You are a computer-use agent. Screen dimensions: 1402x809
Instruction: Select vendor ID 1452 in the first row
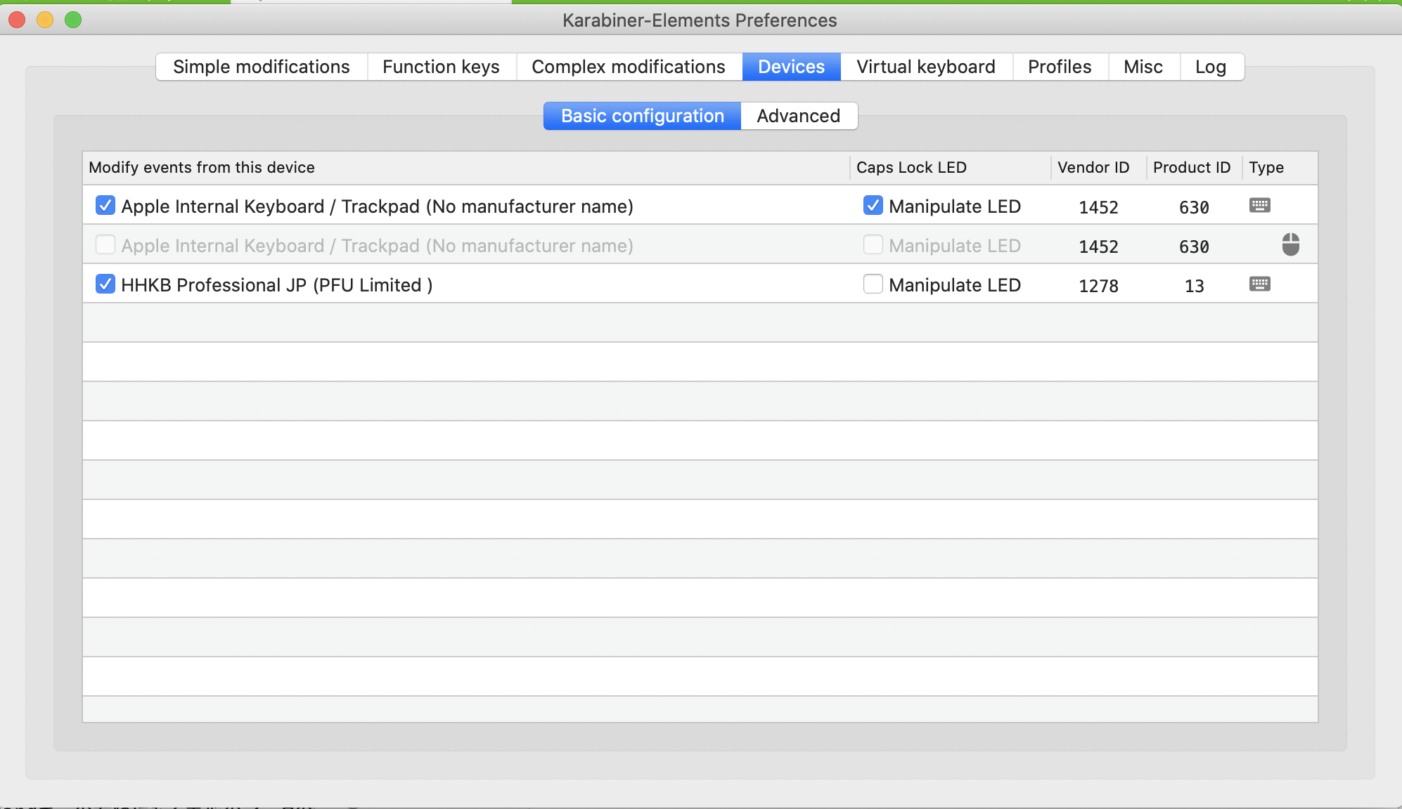[x=1099, y=207]
